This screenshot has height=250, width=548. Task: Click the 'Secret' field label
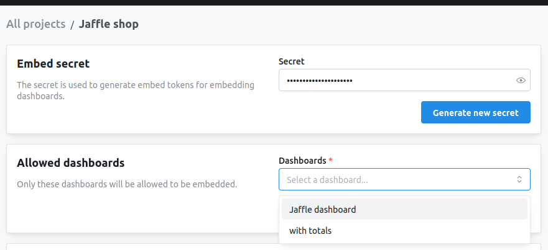pyautogui.click(x=292, y=61)
